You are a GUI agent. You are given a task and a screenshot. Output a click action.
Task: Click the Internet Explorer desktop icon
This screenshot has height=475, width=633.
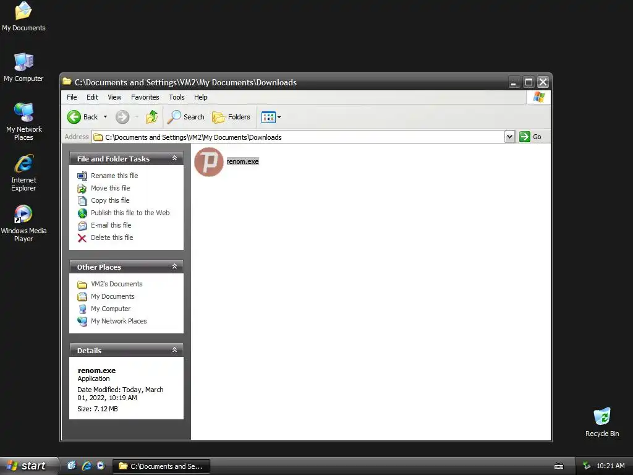24,173
